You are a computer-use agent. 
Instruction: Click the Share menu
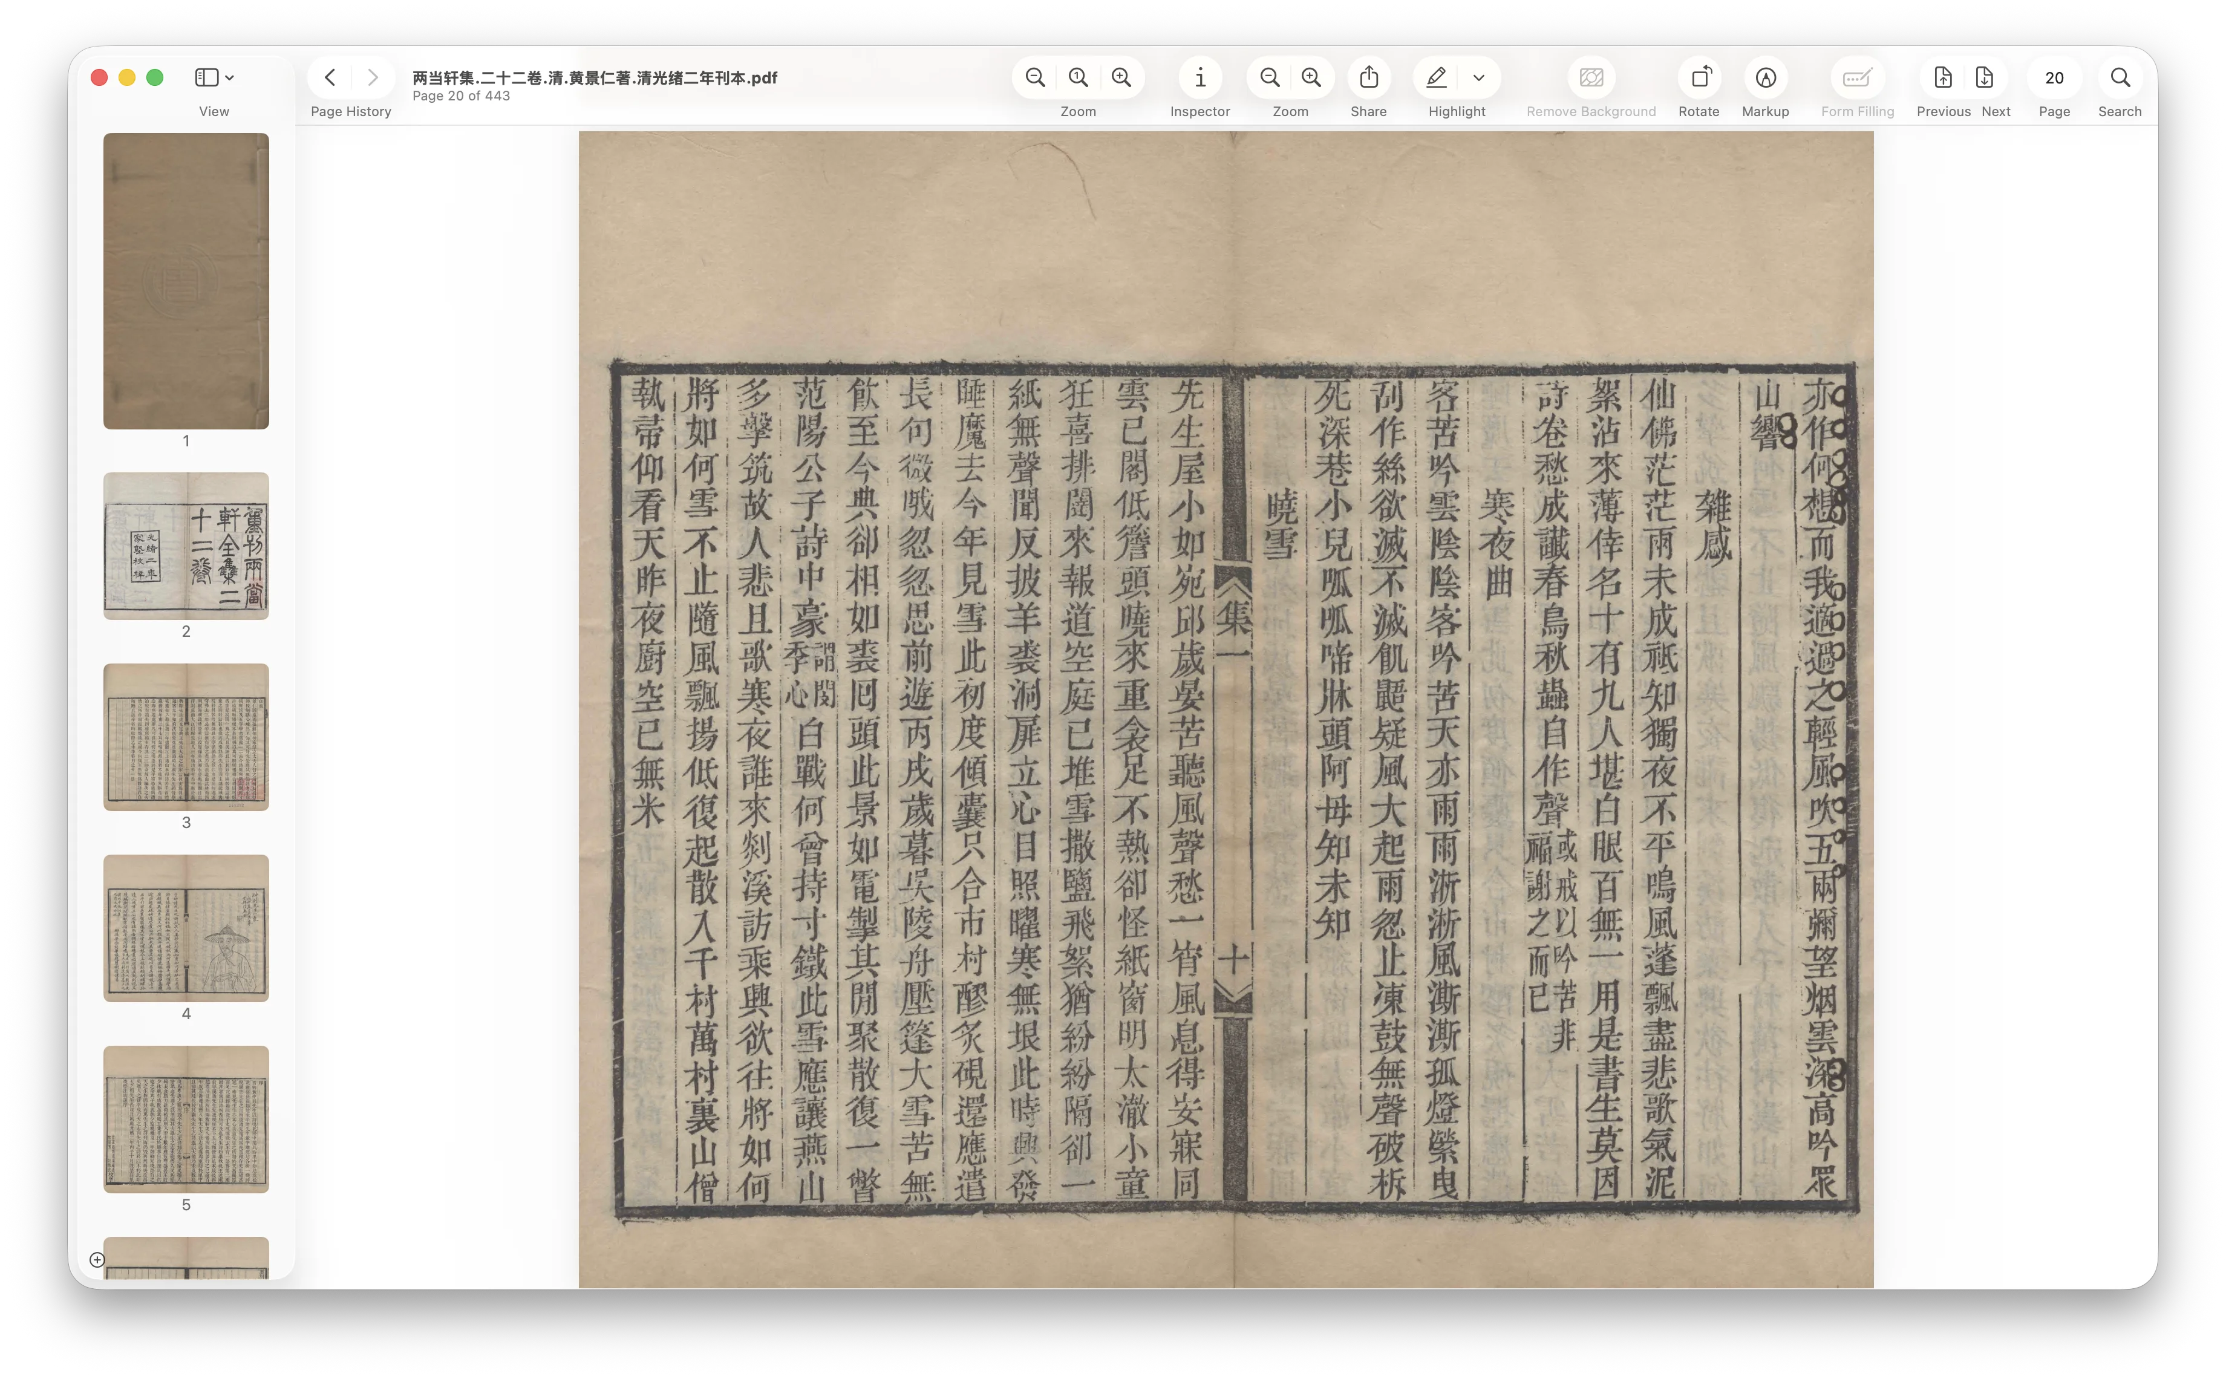pos(1368,77)
